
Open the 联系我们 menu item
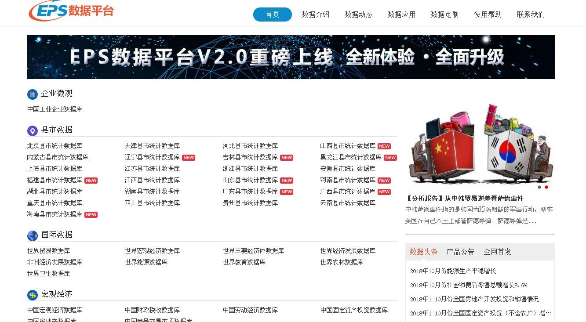click(531, 14)
